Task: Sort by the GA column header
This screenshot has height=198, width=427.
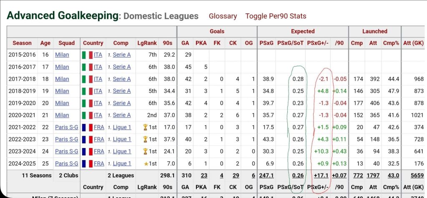Action: click(185, 43)
